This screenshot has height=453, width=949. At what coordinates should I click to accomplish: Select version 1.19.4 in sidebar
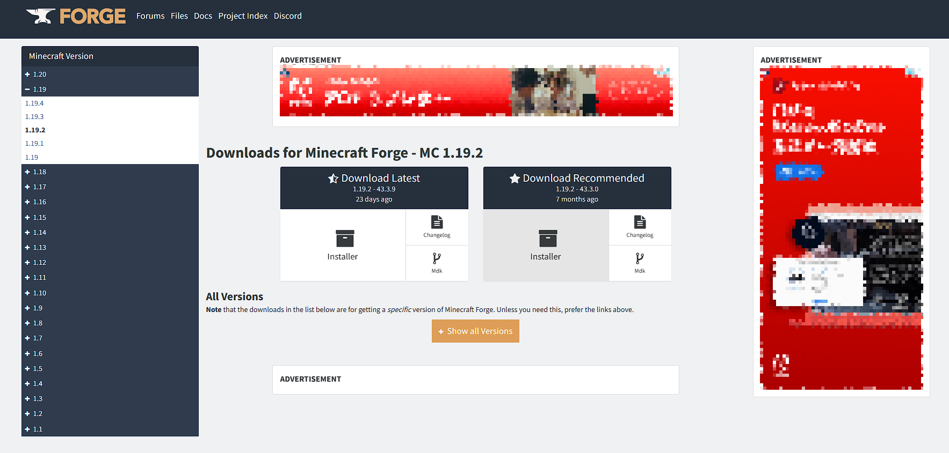pyautogui.click(x=34, y=103)
